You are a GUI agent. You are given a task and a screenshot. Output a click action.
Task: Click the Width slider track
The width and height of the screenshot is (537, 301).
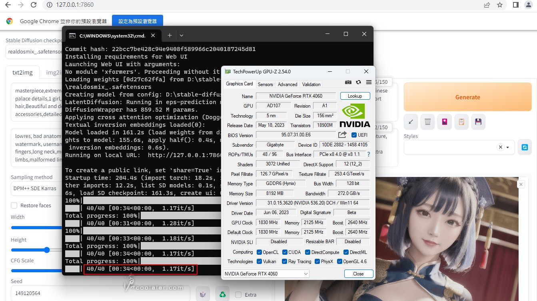click(x=36, y=228)
